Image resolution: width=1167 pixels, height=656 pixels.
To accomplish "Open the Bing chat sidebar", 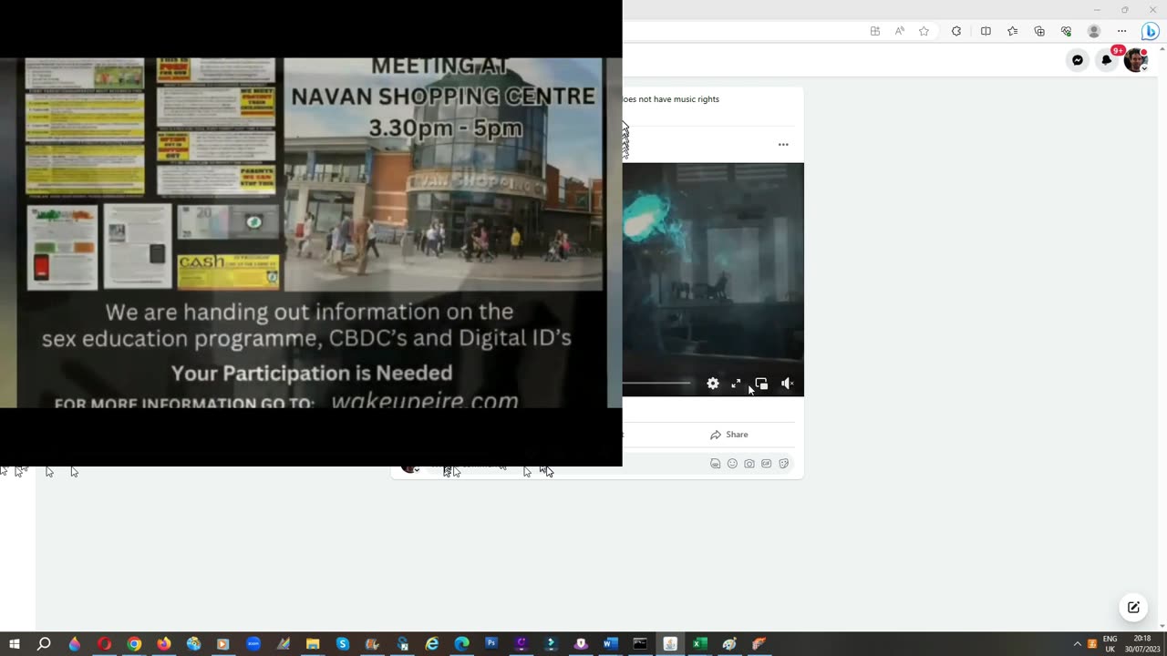I will click(1151, 31).
